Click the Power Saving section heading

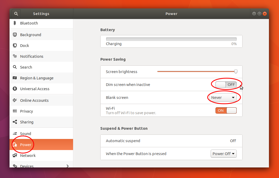(113, 59)
